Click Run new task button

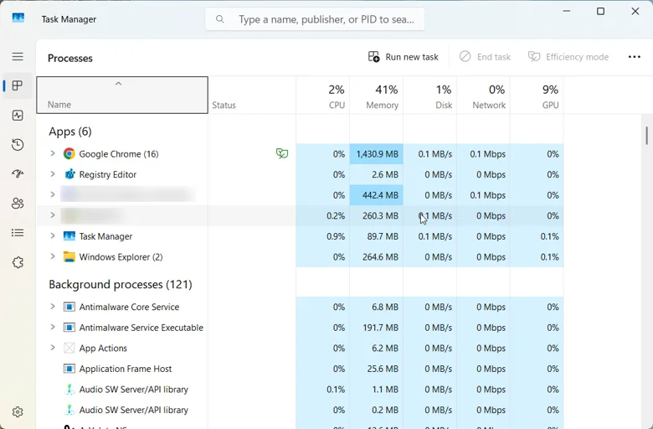[x=404, y=57]
